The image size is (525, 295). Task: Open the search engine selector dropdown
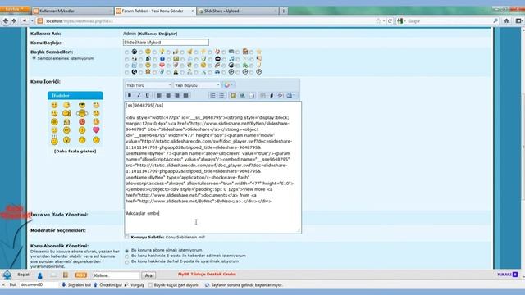tap(401, 20)
